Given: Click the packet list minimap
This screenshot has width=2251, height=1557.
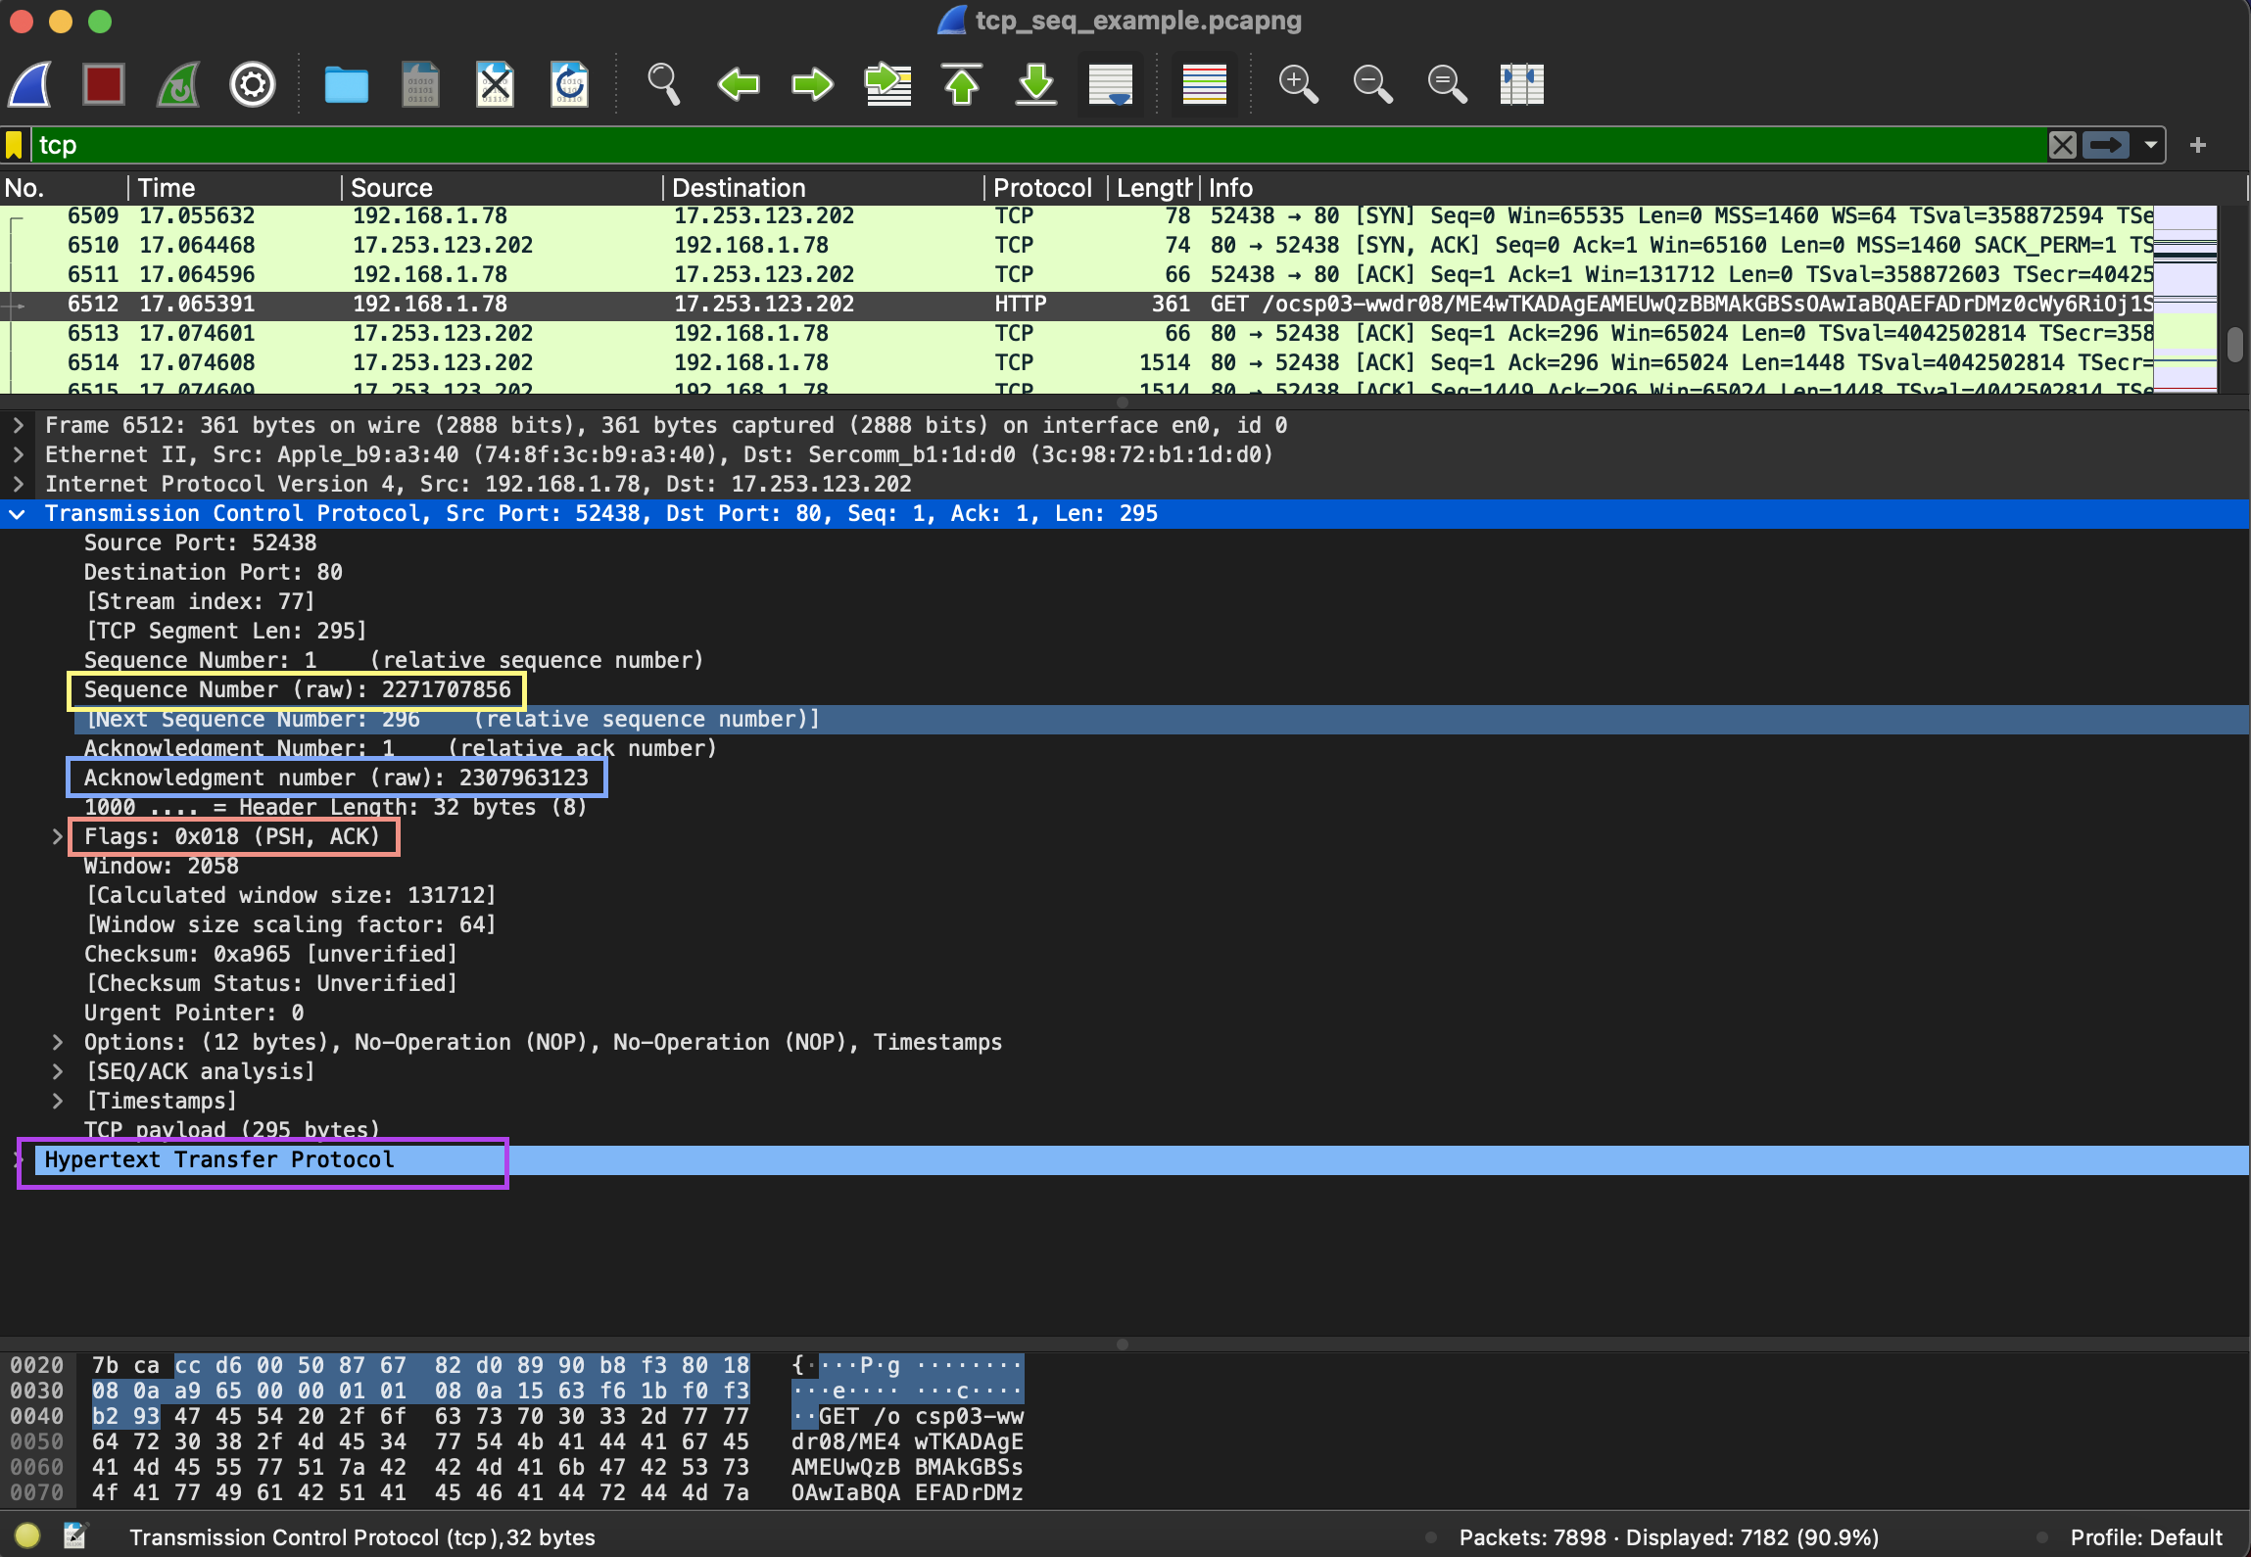Looking at the screenshot, I should click(2185, 299).
